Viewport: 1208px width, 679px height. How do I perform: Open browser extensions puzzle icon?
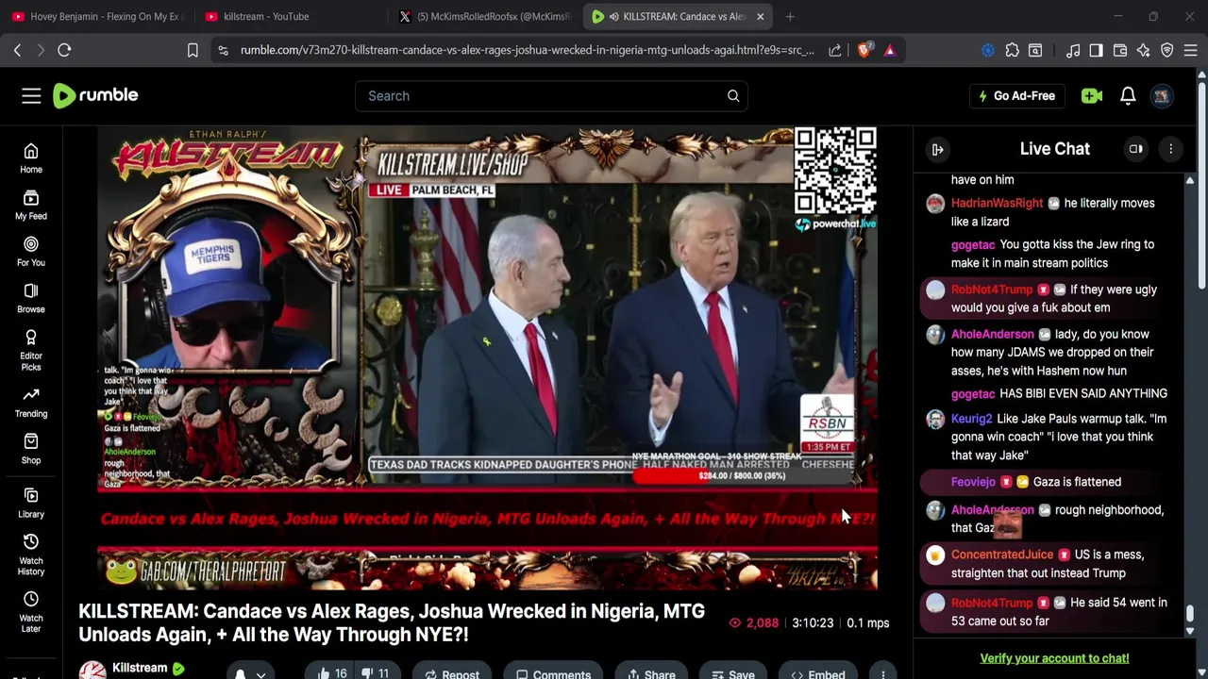pyautogui.click(x=1012, y=50)
